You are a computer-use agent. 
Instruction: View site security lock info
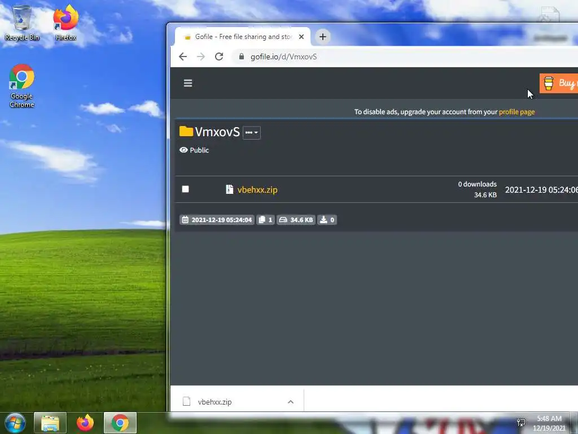point(242,57)
